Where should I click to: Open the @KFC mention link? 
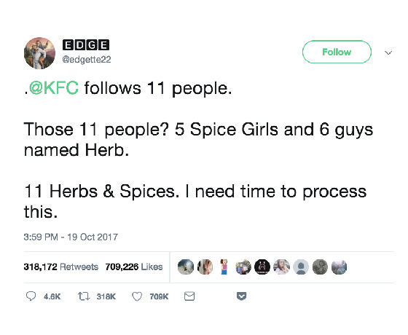tap(54, 87)
